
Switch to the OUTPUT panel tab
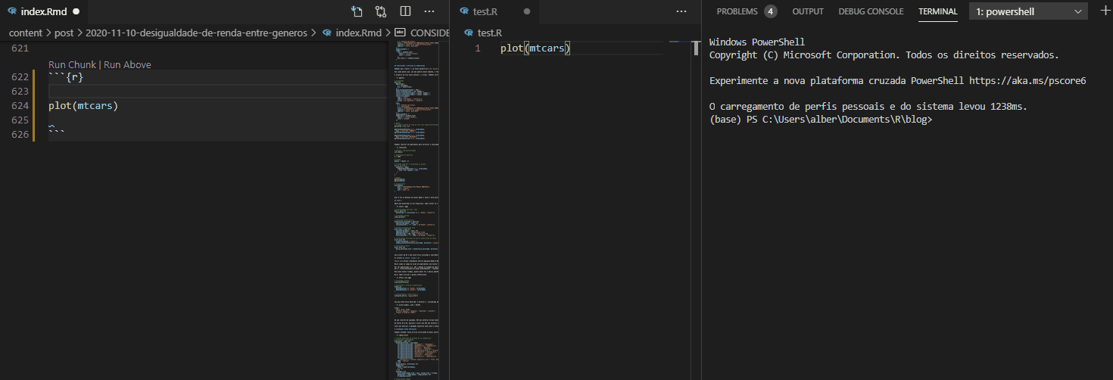(x=808, y=11)
